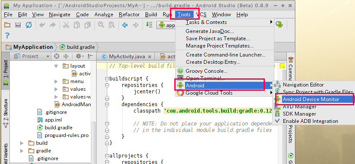Collapse the buildscript code fold marker
This screenshot has width=355, height=164.
pos(107,79)
